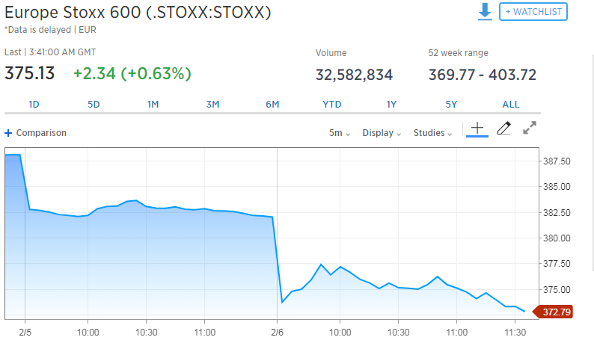Expand the Display dropdown
This screenshot has height=343, width=594.
click(x=382, y=133)
